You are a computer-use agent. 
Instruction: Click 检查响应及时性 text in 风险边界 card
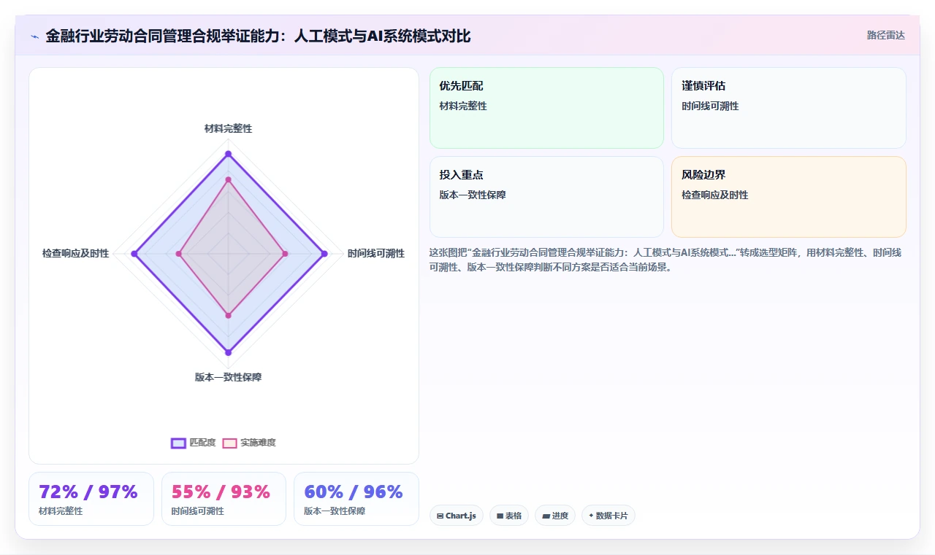[x=714, y=195]
